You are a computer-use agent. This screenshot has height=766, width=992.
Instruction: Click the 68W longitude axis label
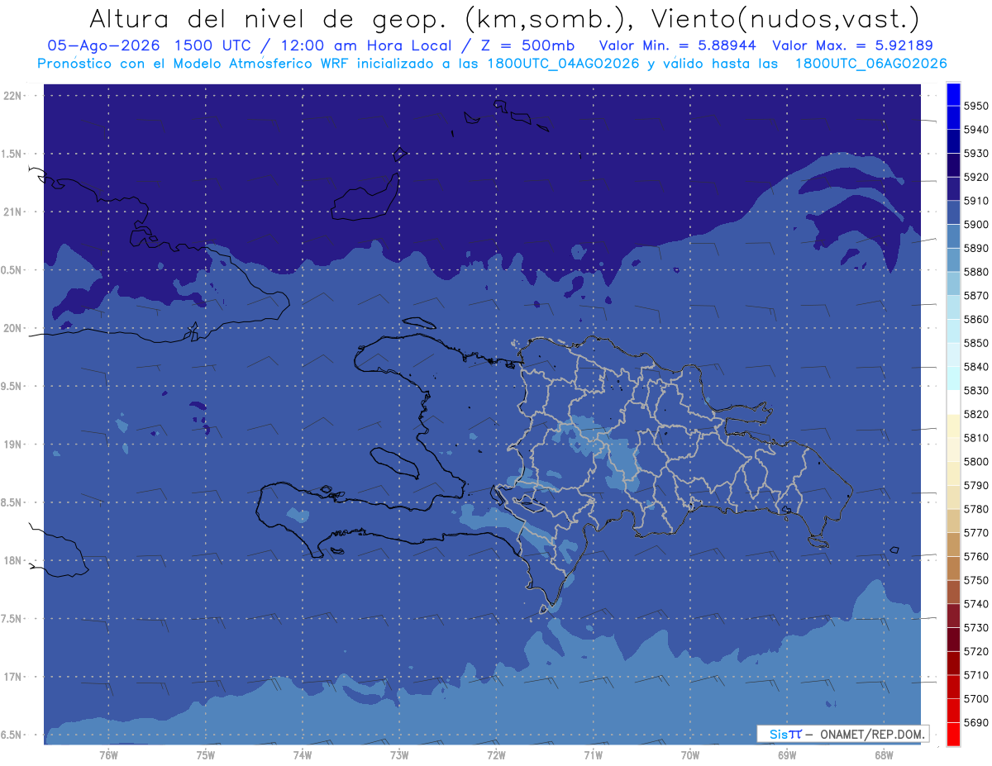tap(884, 755)
